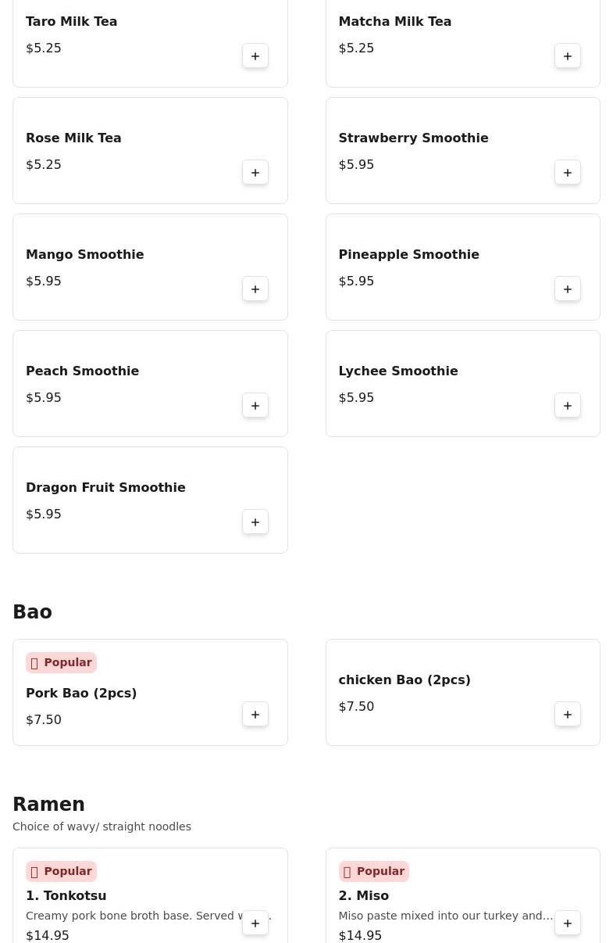Open the Pork Bao (2pcs) item
Viewport: 613px width, 943px height.
81,694
